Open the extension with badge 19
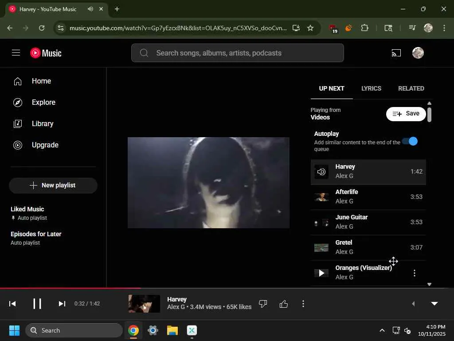Image resolution: width=454 pixels, height=341 pixels. pos(333,28)
